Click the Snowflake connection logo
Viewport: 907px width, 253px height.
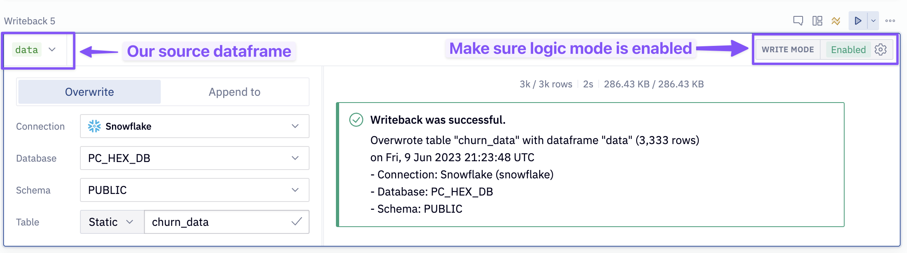[94, 126]
